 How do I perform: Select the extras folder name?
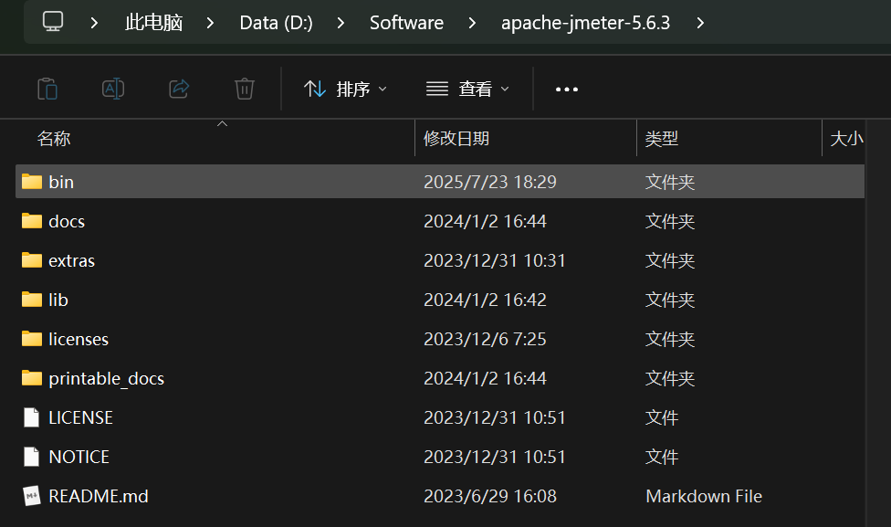(x=71, y=260)
